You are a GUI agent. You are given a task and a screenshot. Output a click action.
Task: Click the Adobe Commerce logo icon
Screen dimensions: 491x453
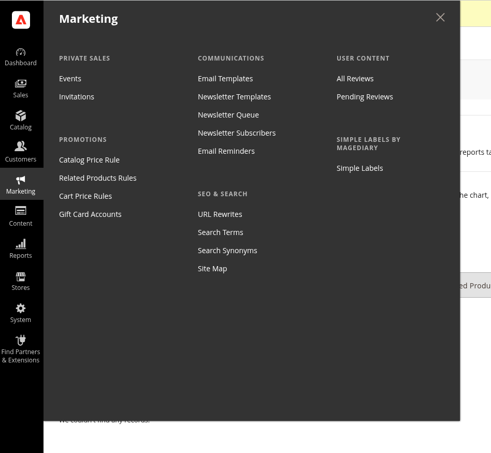[21, 20]
